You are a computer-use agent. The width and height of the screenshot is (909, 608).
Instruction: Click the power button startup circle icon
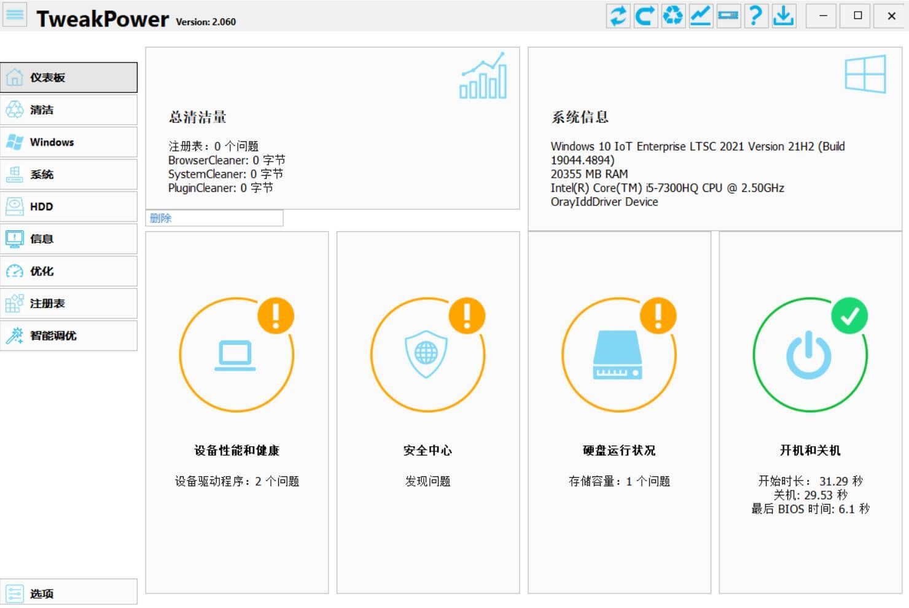810,355
